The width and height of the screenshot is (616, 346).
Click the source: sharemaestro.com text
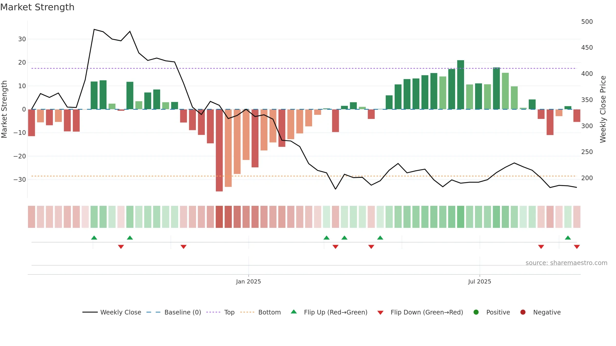[x=566, y=263]
